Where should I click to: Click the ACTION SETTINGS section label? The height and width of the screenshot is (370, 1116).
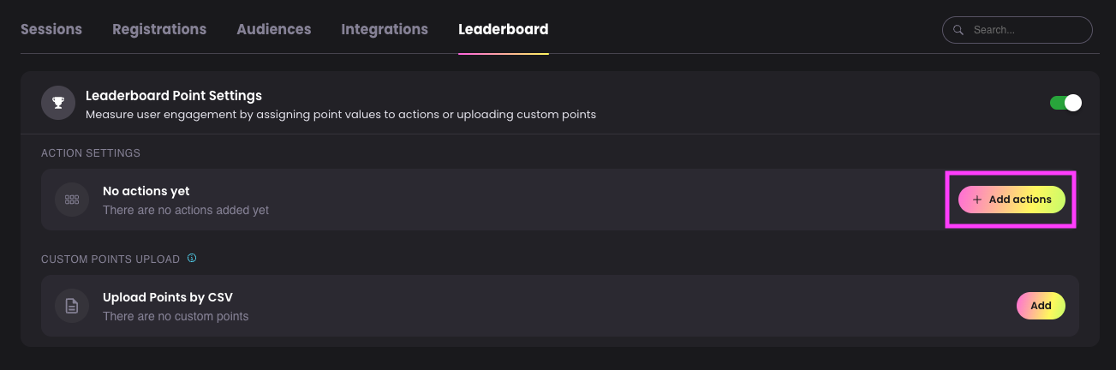pyautogui.click(x=91, y=153)
